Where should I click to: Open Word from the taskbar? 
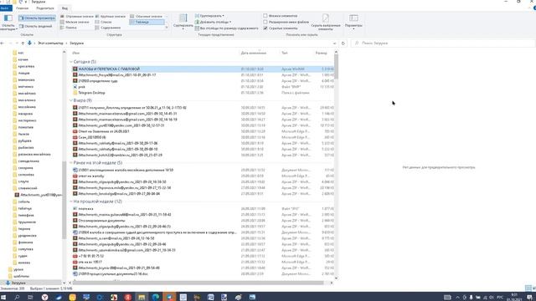210,298
